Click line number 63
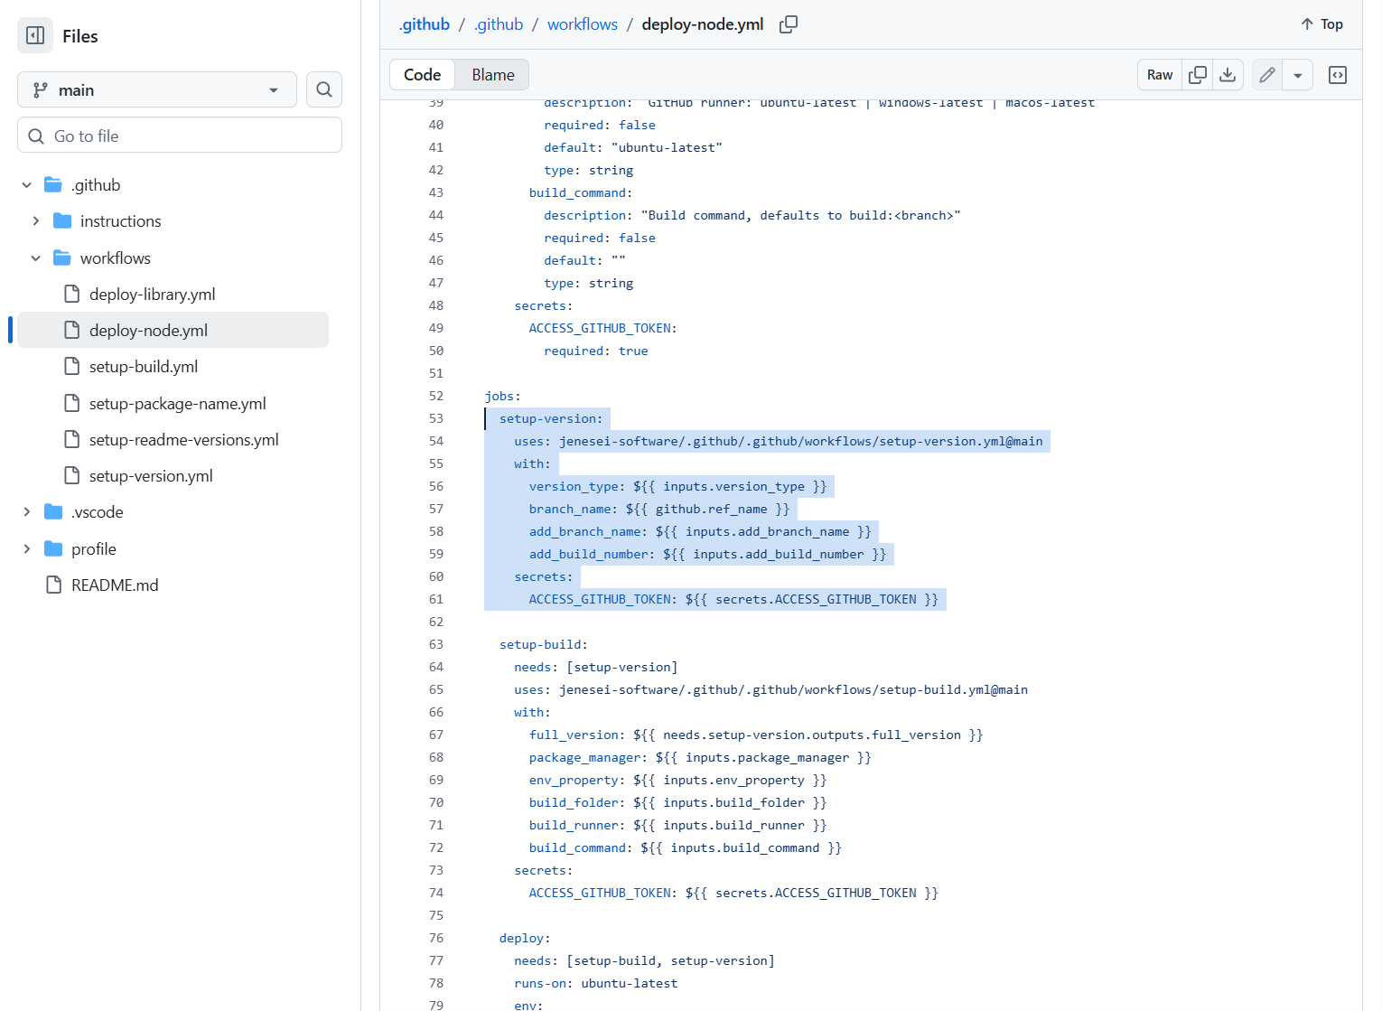Screen dimensions: 1382x1011 coord(436,644)
